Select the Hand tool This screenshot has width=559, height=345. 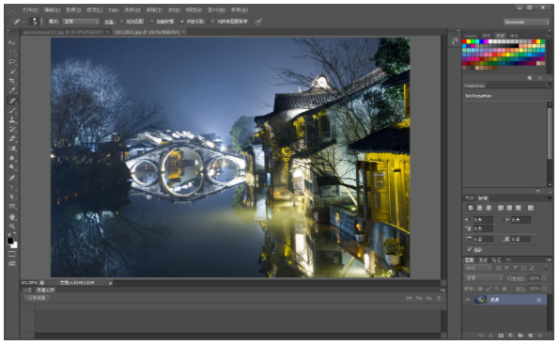pos(12,217)
